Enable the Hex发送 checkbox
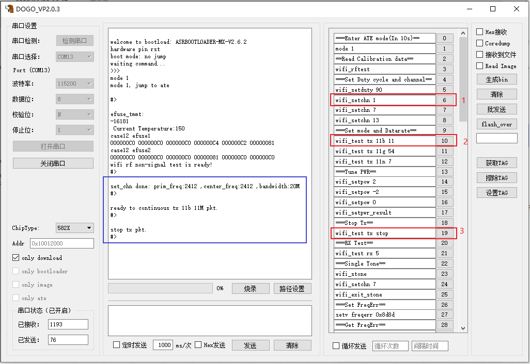Image resolution: width=530 pixels, height=364 pixels. [198, 345]
